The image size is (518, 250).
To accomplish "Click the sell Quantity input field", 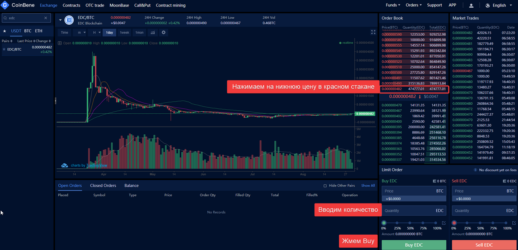I will [484, 210].
